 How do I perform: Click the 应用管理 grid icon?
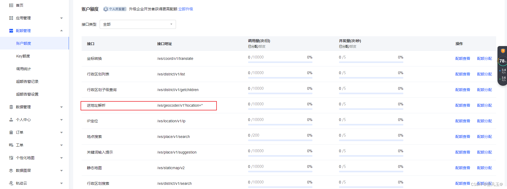11,18
